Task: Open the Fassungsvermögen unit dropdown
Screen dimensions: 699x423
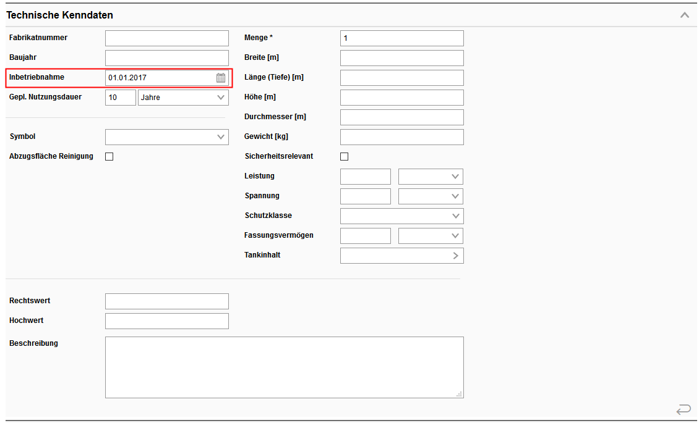Action: point(431,236)
